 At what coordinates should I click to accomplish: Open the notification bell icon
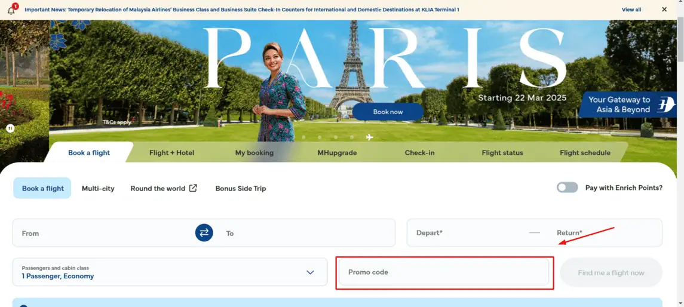click(x=12, y=10)
